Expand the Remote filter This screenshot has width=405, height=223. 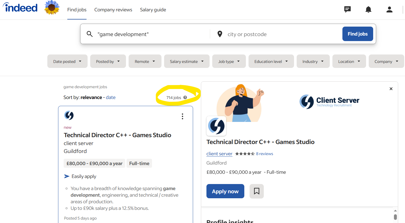click(x=145, y=61)
